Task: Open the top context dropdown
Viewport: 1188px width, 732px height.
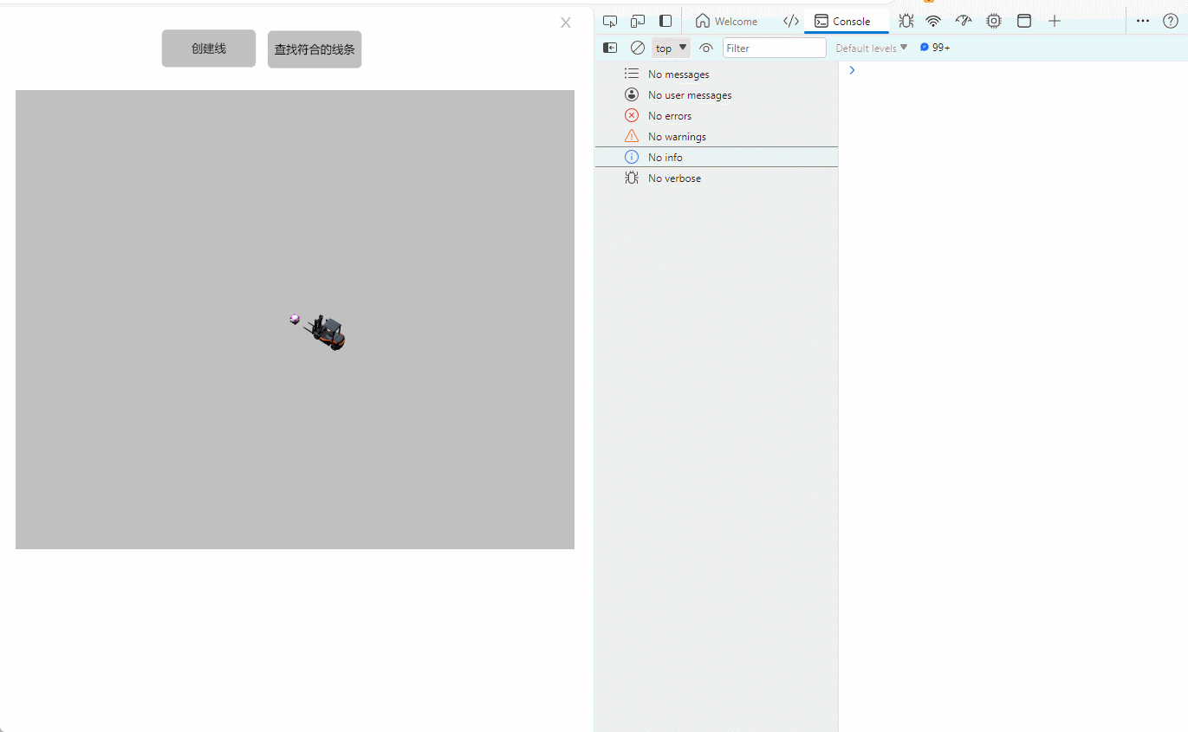Action: pyautogui.click(x=671, y=48)
